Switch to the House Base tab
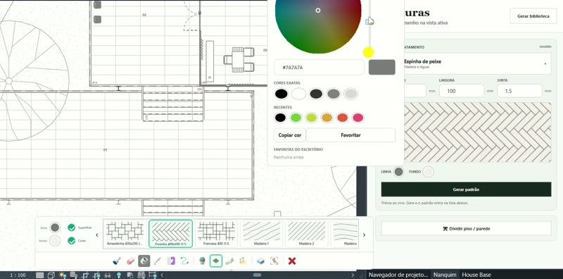Screen dimensions: 563x279 (476, 275)
